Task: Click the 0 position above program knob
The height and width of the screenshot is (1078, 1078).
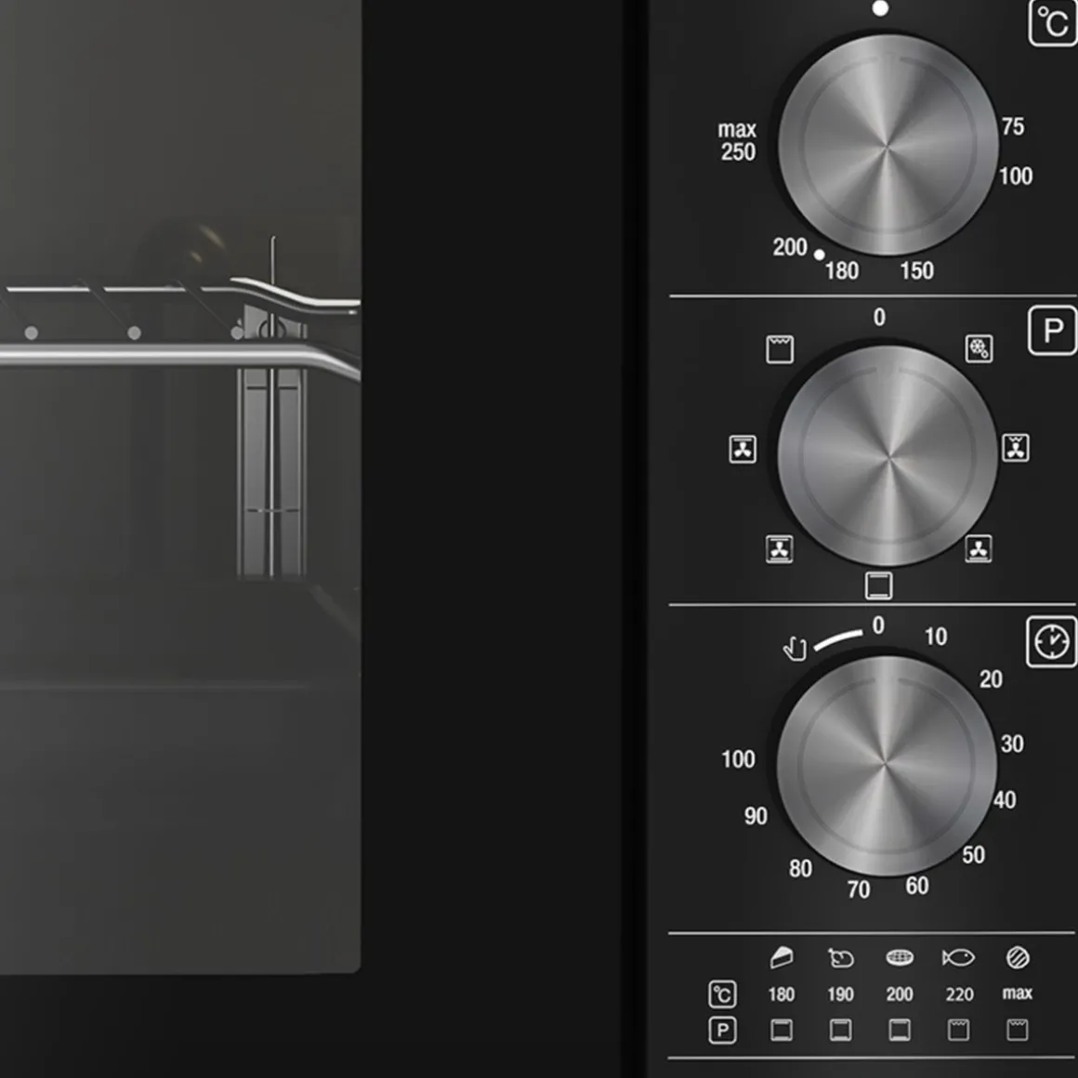Action: pyautogui.click(x=879, y=318)
